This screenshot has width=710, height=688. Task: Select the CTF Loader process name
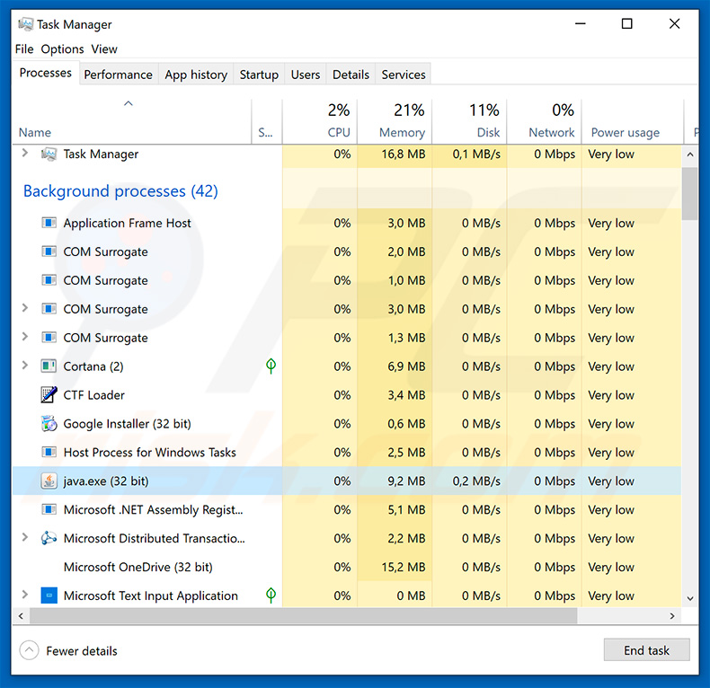(x=93, y=395)
